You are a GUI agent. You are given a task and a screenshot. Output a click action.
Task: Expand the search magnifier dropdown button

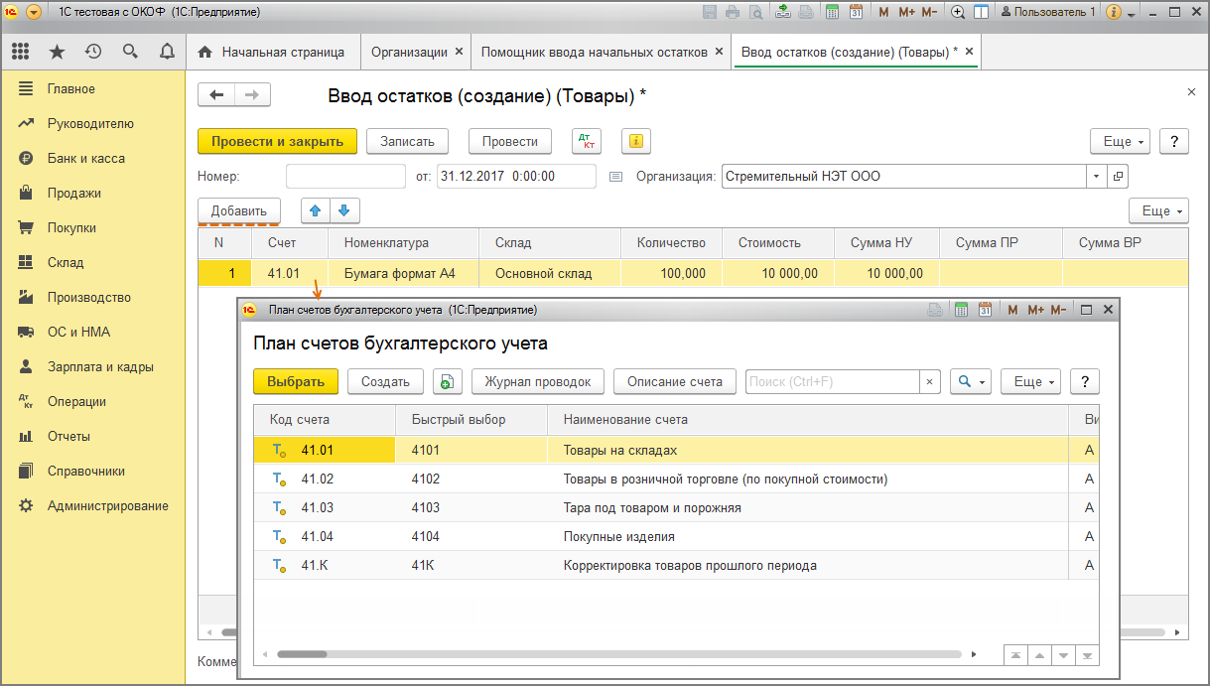970,382
